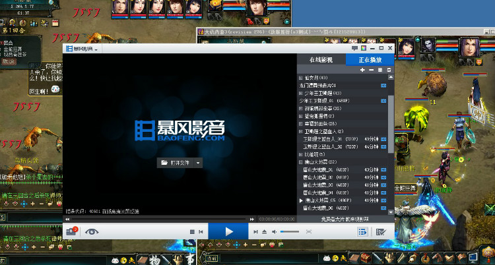Adjust the volume slider
Viewport: 495px width, 265px height.
pyautogui.click(x=290, y=232)
